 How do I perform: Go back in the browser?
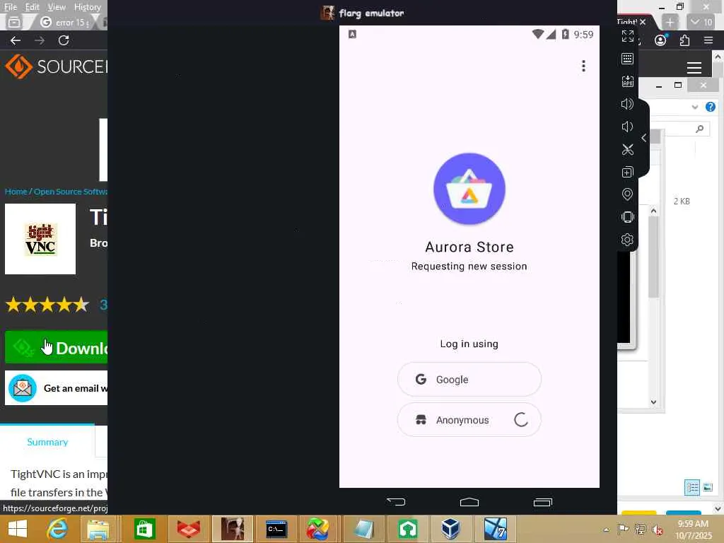point(16,40)
